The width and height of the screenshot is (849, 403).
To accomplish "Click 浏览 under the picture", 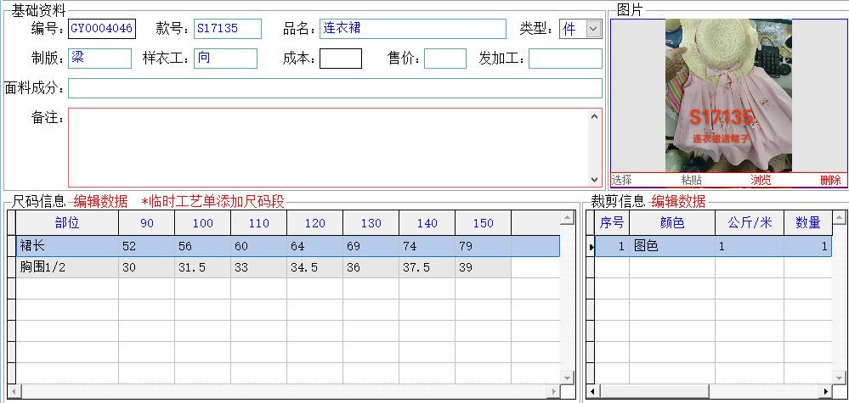I will [x=761, y=181].
